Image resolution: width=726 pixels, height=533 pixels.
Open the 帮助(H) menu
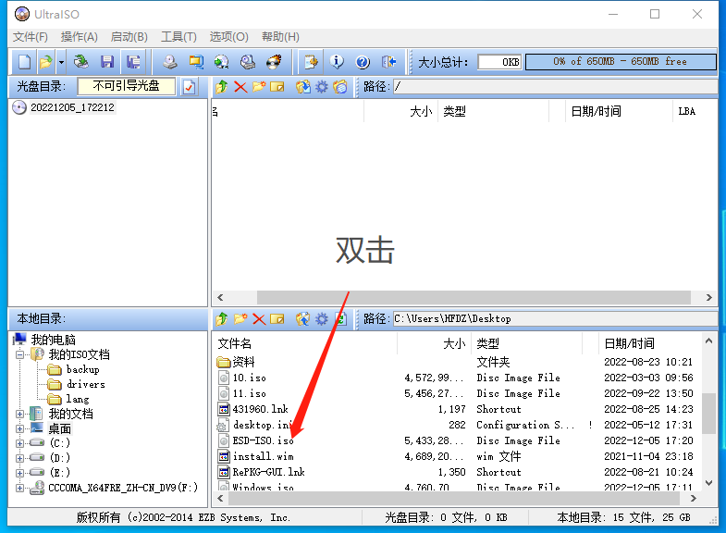coord(280,37)
